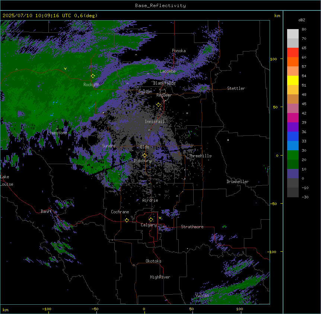Pick the pink 45–42 dBZ legend swatch
This screenshot has height=314, width=321.
[293, 109]
